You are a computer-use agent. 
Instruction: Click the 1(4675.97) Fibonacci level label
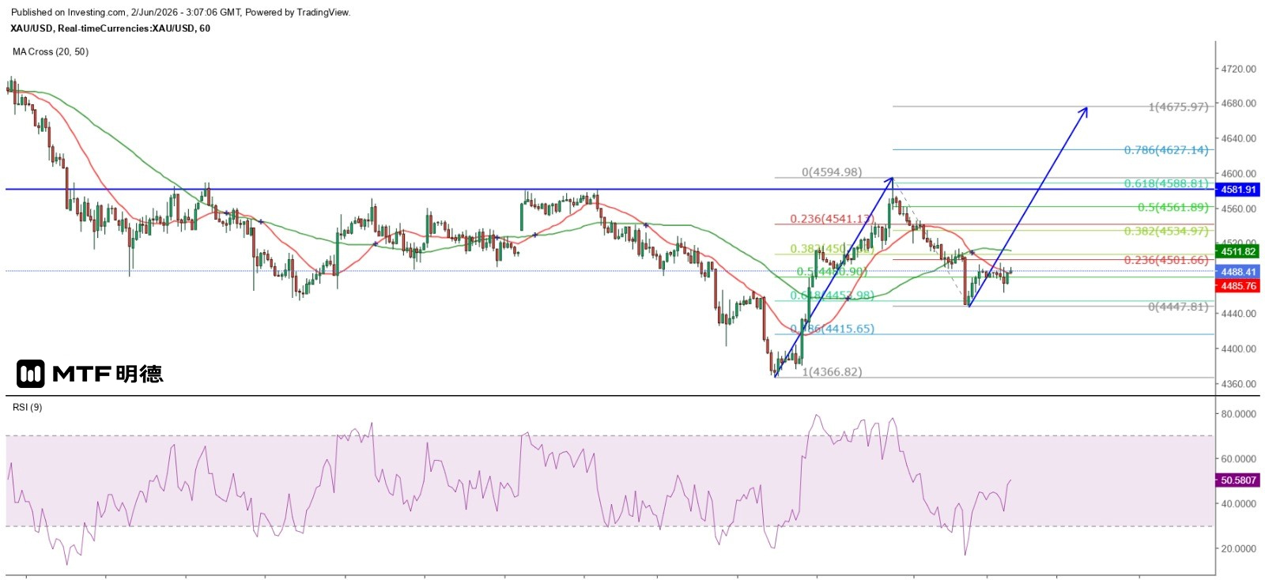(x=1178, y=107)
